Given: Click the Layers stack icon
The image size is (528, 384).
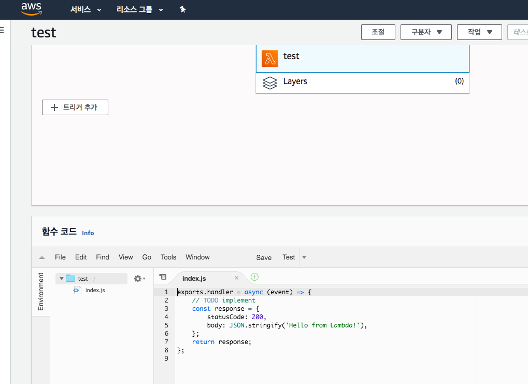Looking at the screenshot, I should [270, 83].
